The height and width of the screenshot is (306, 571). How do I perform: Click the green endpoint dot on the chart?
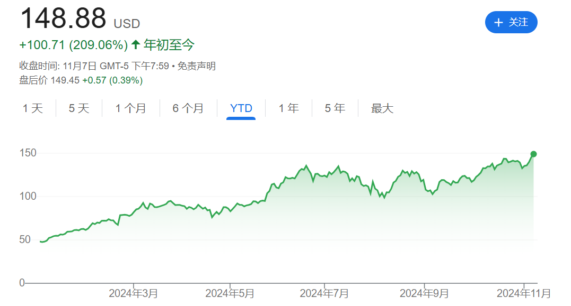[533, 154]
